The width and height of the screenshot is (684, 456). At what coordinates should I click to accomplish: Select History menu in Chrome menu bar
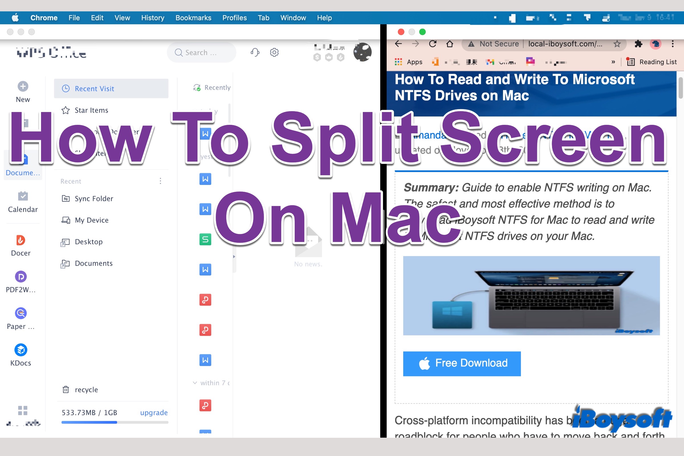coord(152,18)
